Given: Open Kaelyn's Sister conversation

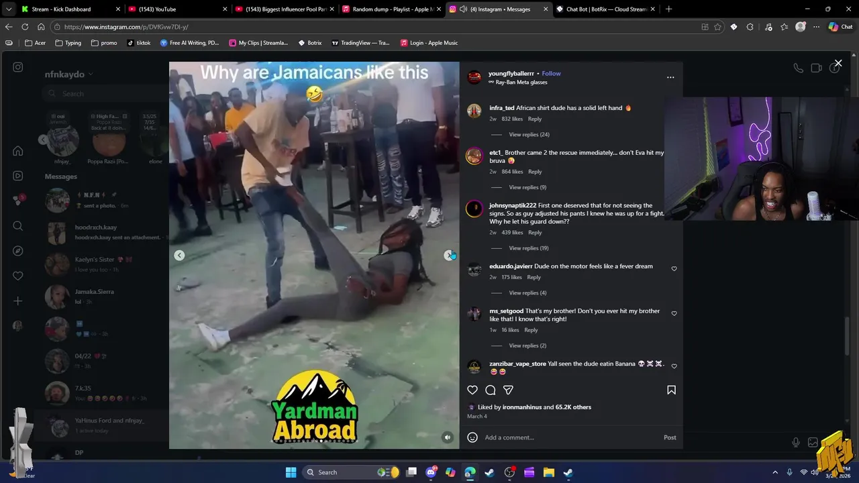Looking at the screenshot, I should point(101,264).
